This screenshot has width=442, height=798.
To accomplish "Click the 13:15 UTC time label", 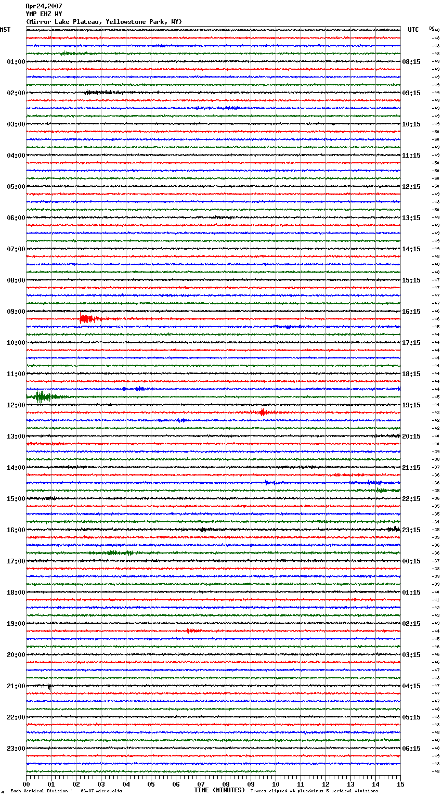I will (x=411, y=218).
